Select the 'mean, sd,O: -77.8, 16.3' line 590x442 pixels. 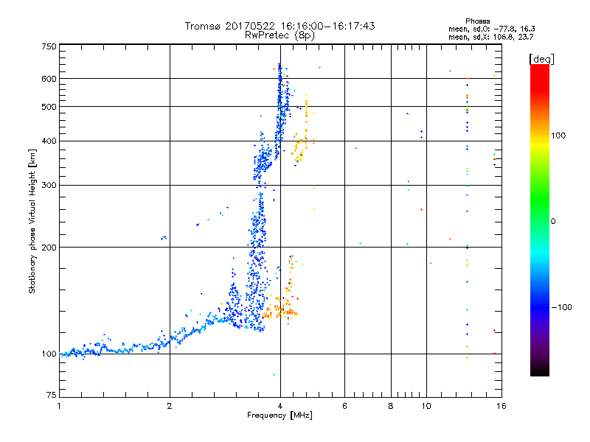tap(491, 29)
